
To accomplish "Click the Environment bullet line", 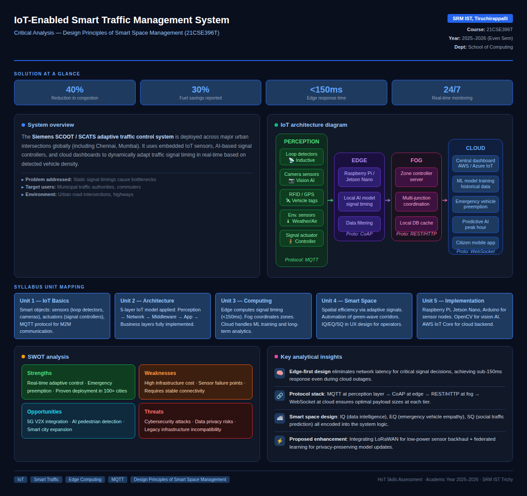I will coord(77,194).
